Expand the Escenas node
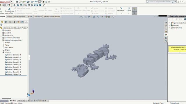 (x=169, y=25)
